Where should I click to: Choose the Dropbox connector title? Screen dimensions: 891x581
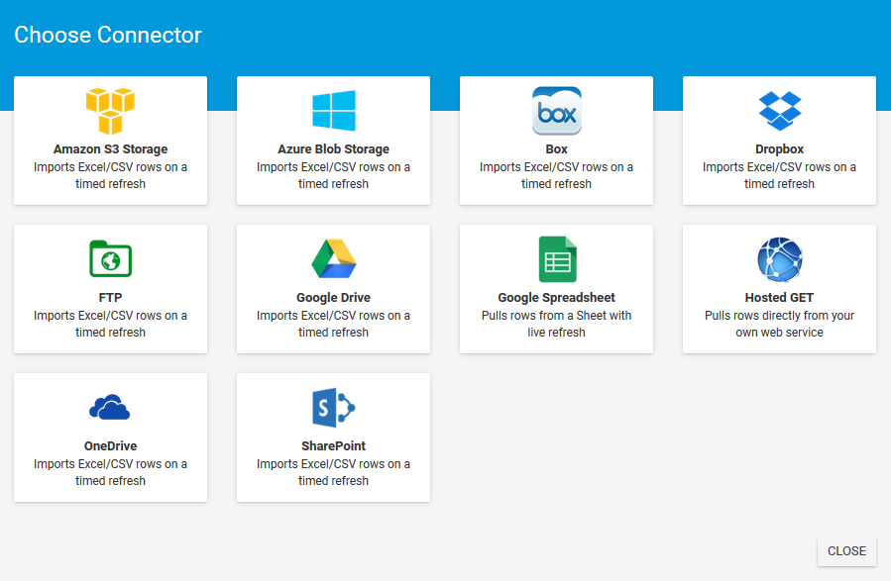pyautogui.click(x=780, y=149)
